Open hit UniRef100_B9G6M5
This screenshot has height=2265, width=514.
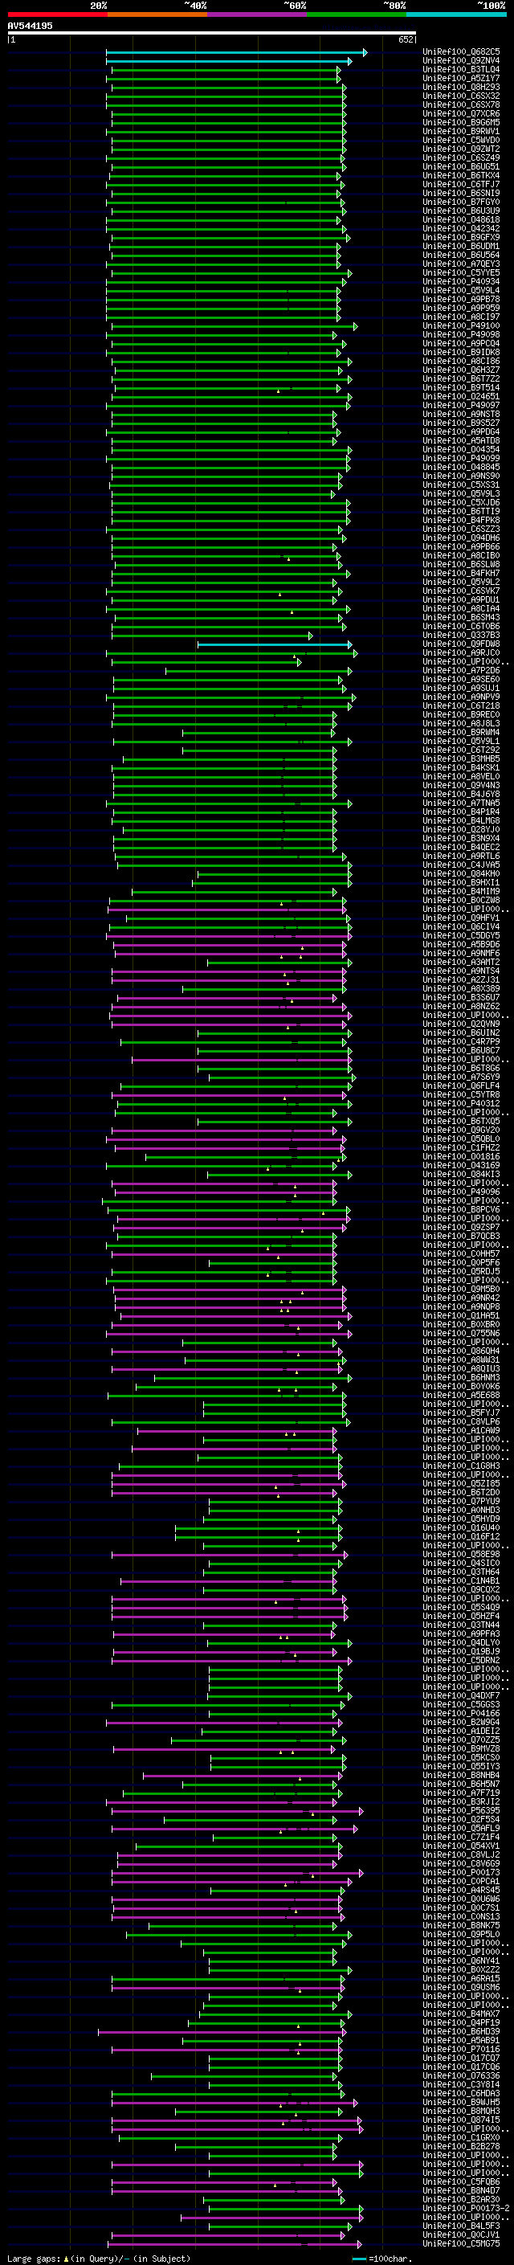pyautogui.click(x=461, y=122)
